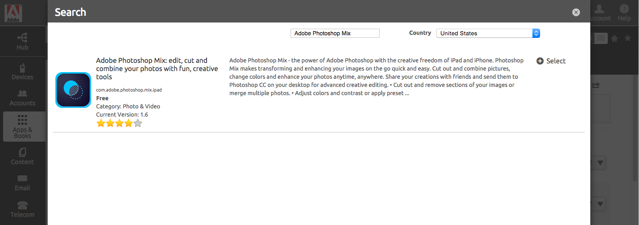Click the four-star rating
Screen dimensions: 639x225
[119, 123]
